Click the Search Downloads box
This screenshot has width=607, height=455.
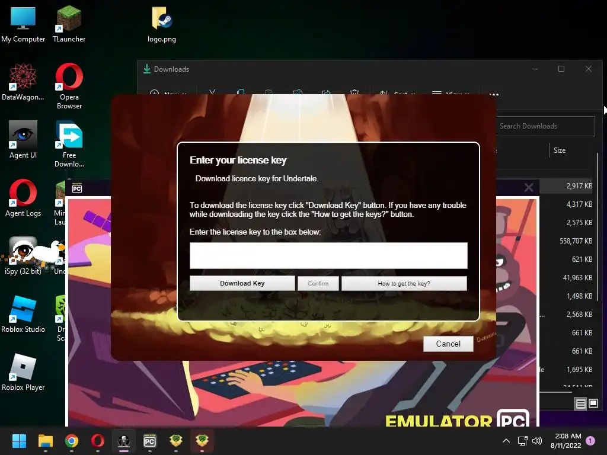click(545, 126)
